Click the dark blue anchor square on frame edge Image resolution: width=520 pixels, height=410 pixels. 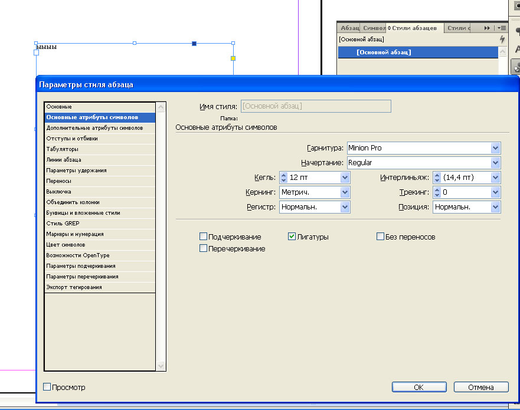point(194,44)
